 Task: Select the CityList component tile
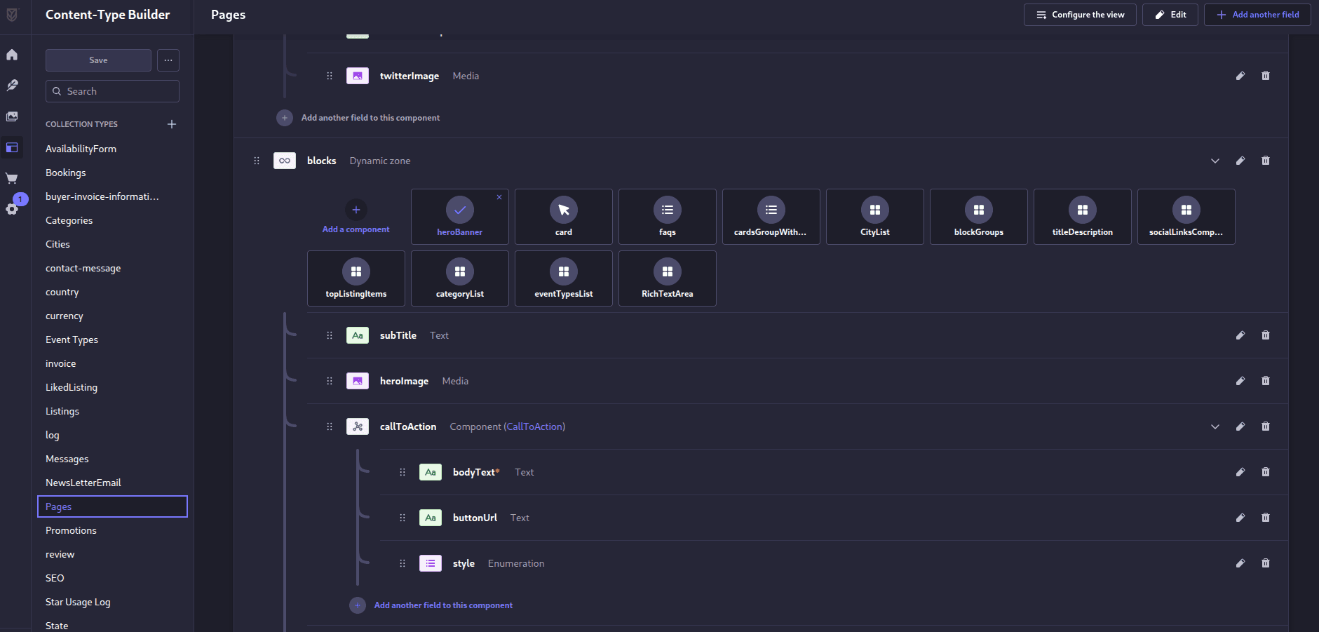(x=875, y=217)
